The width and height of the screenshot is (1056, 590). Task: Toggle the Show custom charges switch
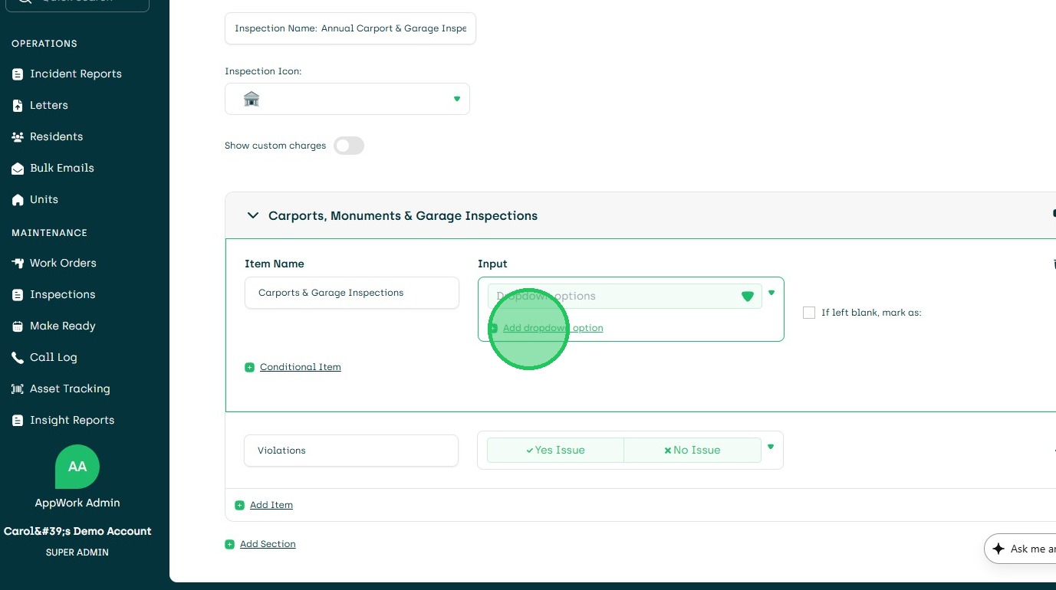coord(349,146)
